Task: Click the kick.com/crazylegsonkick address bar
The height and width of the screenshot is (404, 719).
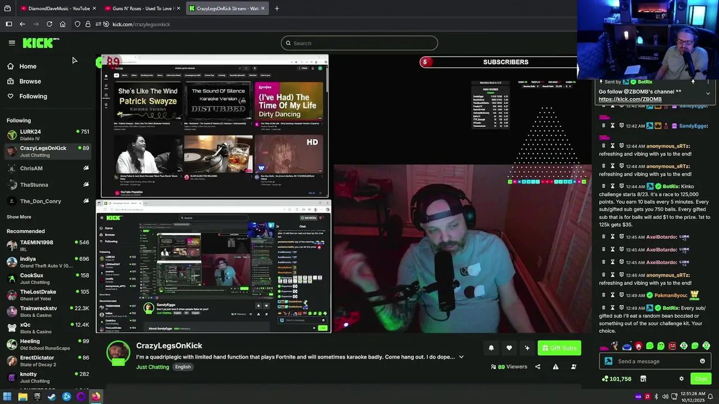Action: (x=141, y=24)
